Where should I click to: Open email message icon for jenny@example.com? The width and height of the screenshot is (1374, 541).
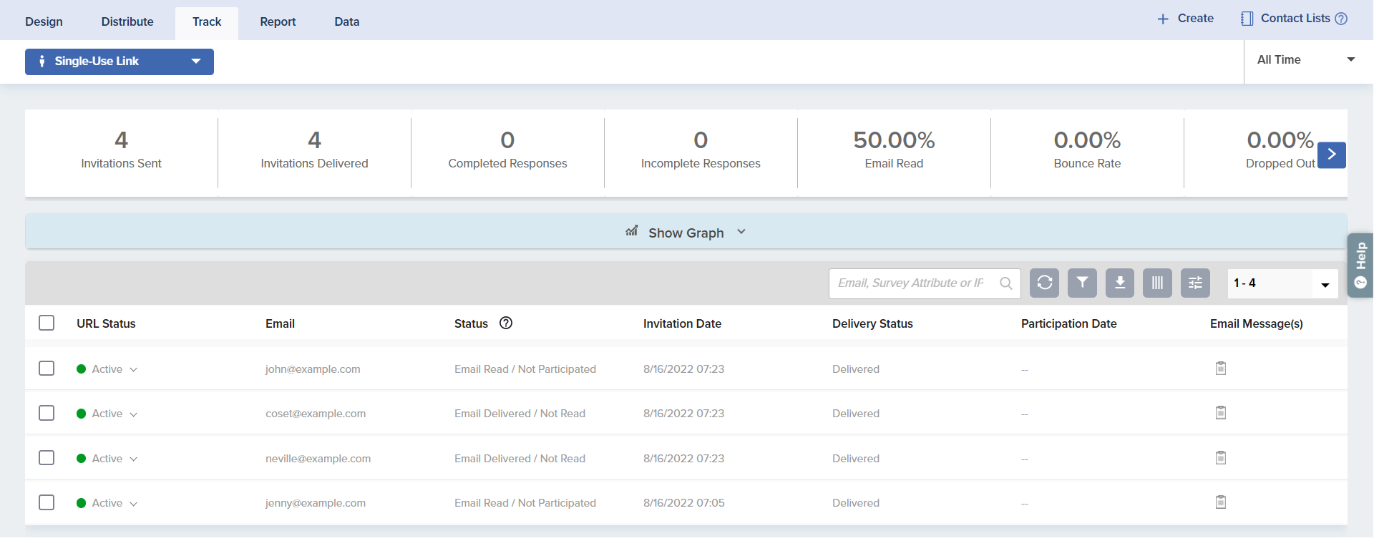1221,502
